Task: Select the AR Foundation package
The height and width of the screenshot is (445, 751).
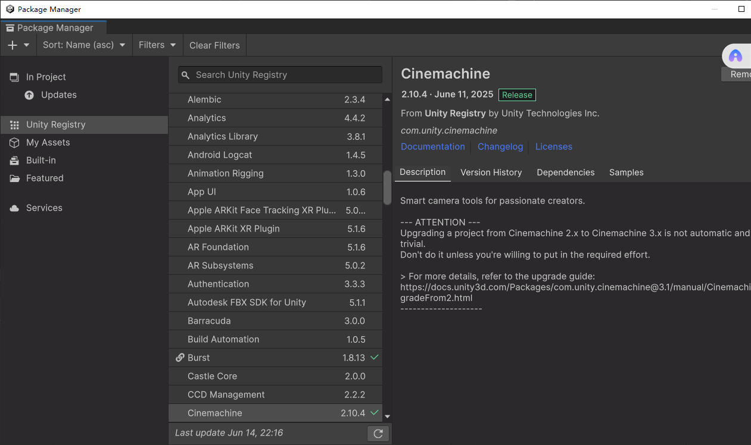Action: pos(276,247)
